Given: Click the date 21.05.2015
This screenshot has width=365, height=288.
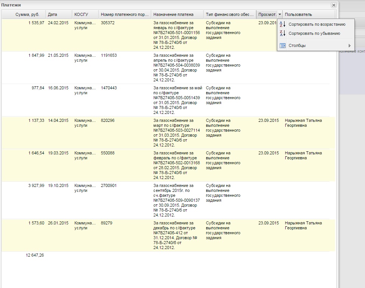Looking at the screenshot, I should (58, 56).
